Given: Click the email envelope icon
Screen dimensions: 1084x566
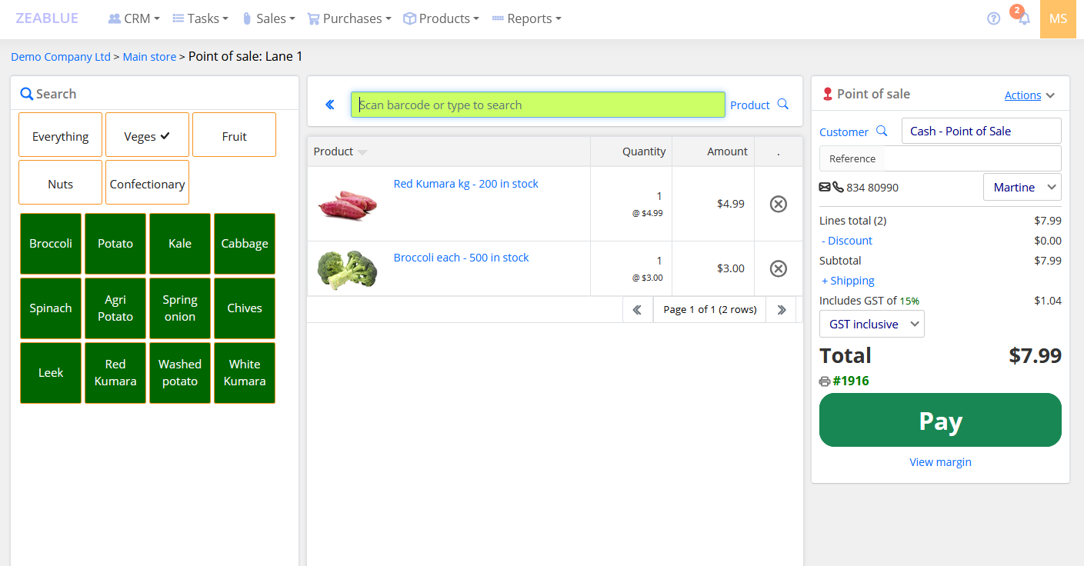Looking at the screenshot, I should click(x=825, y=187).
